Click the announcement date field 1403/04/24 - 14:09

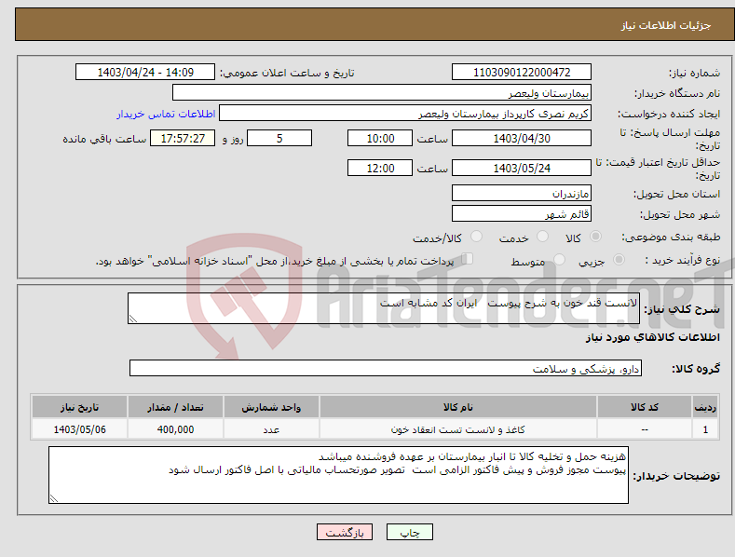(144, 73)
